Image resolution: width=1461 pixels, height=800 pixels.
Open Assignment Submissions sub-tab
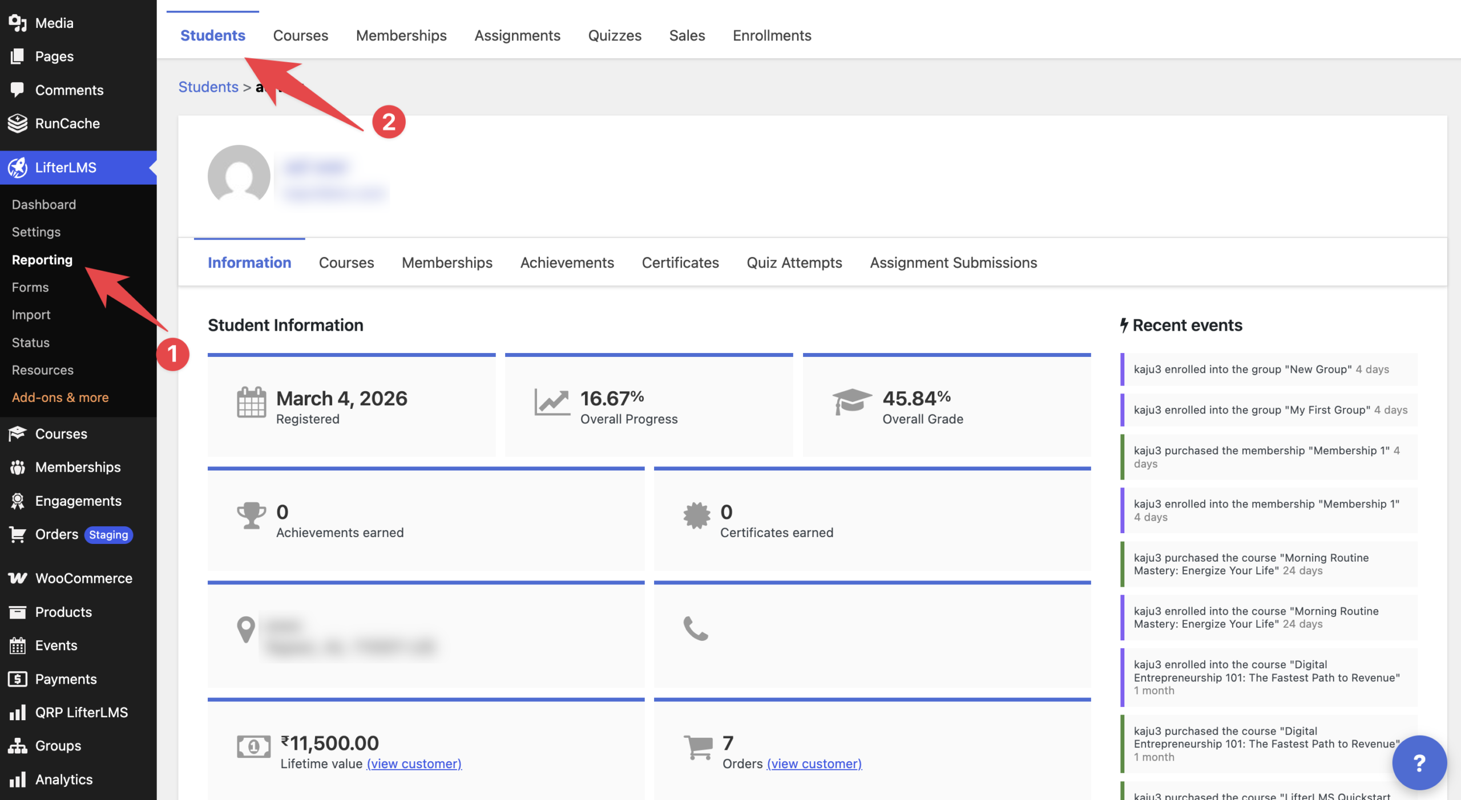[953, 262]
